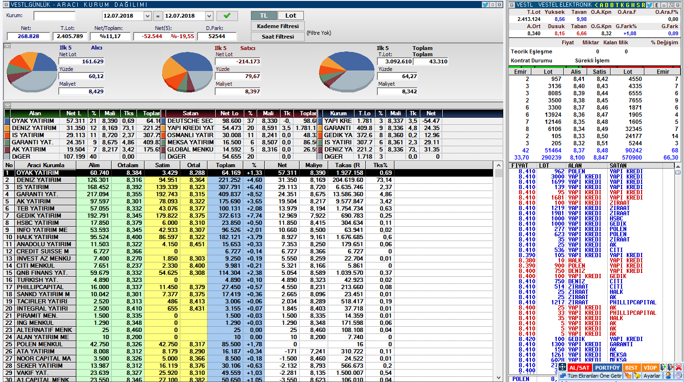Sort the broker table by 'Net' column header
The image size is (684, 382).
pos(282,165)
